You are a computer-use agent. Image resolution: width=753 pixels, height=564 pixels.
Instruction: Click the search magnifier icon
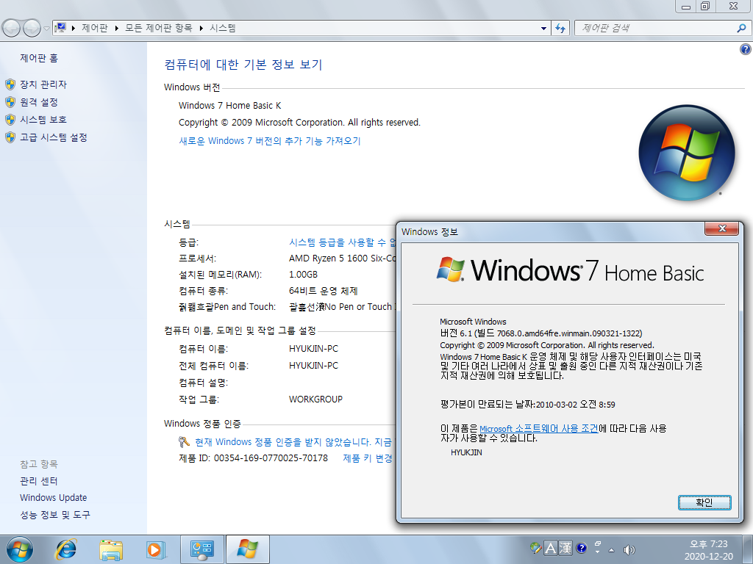pyautogui.click(x=741, y=29)
